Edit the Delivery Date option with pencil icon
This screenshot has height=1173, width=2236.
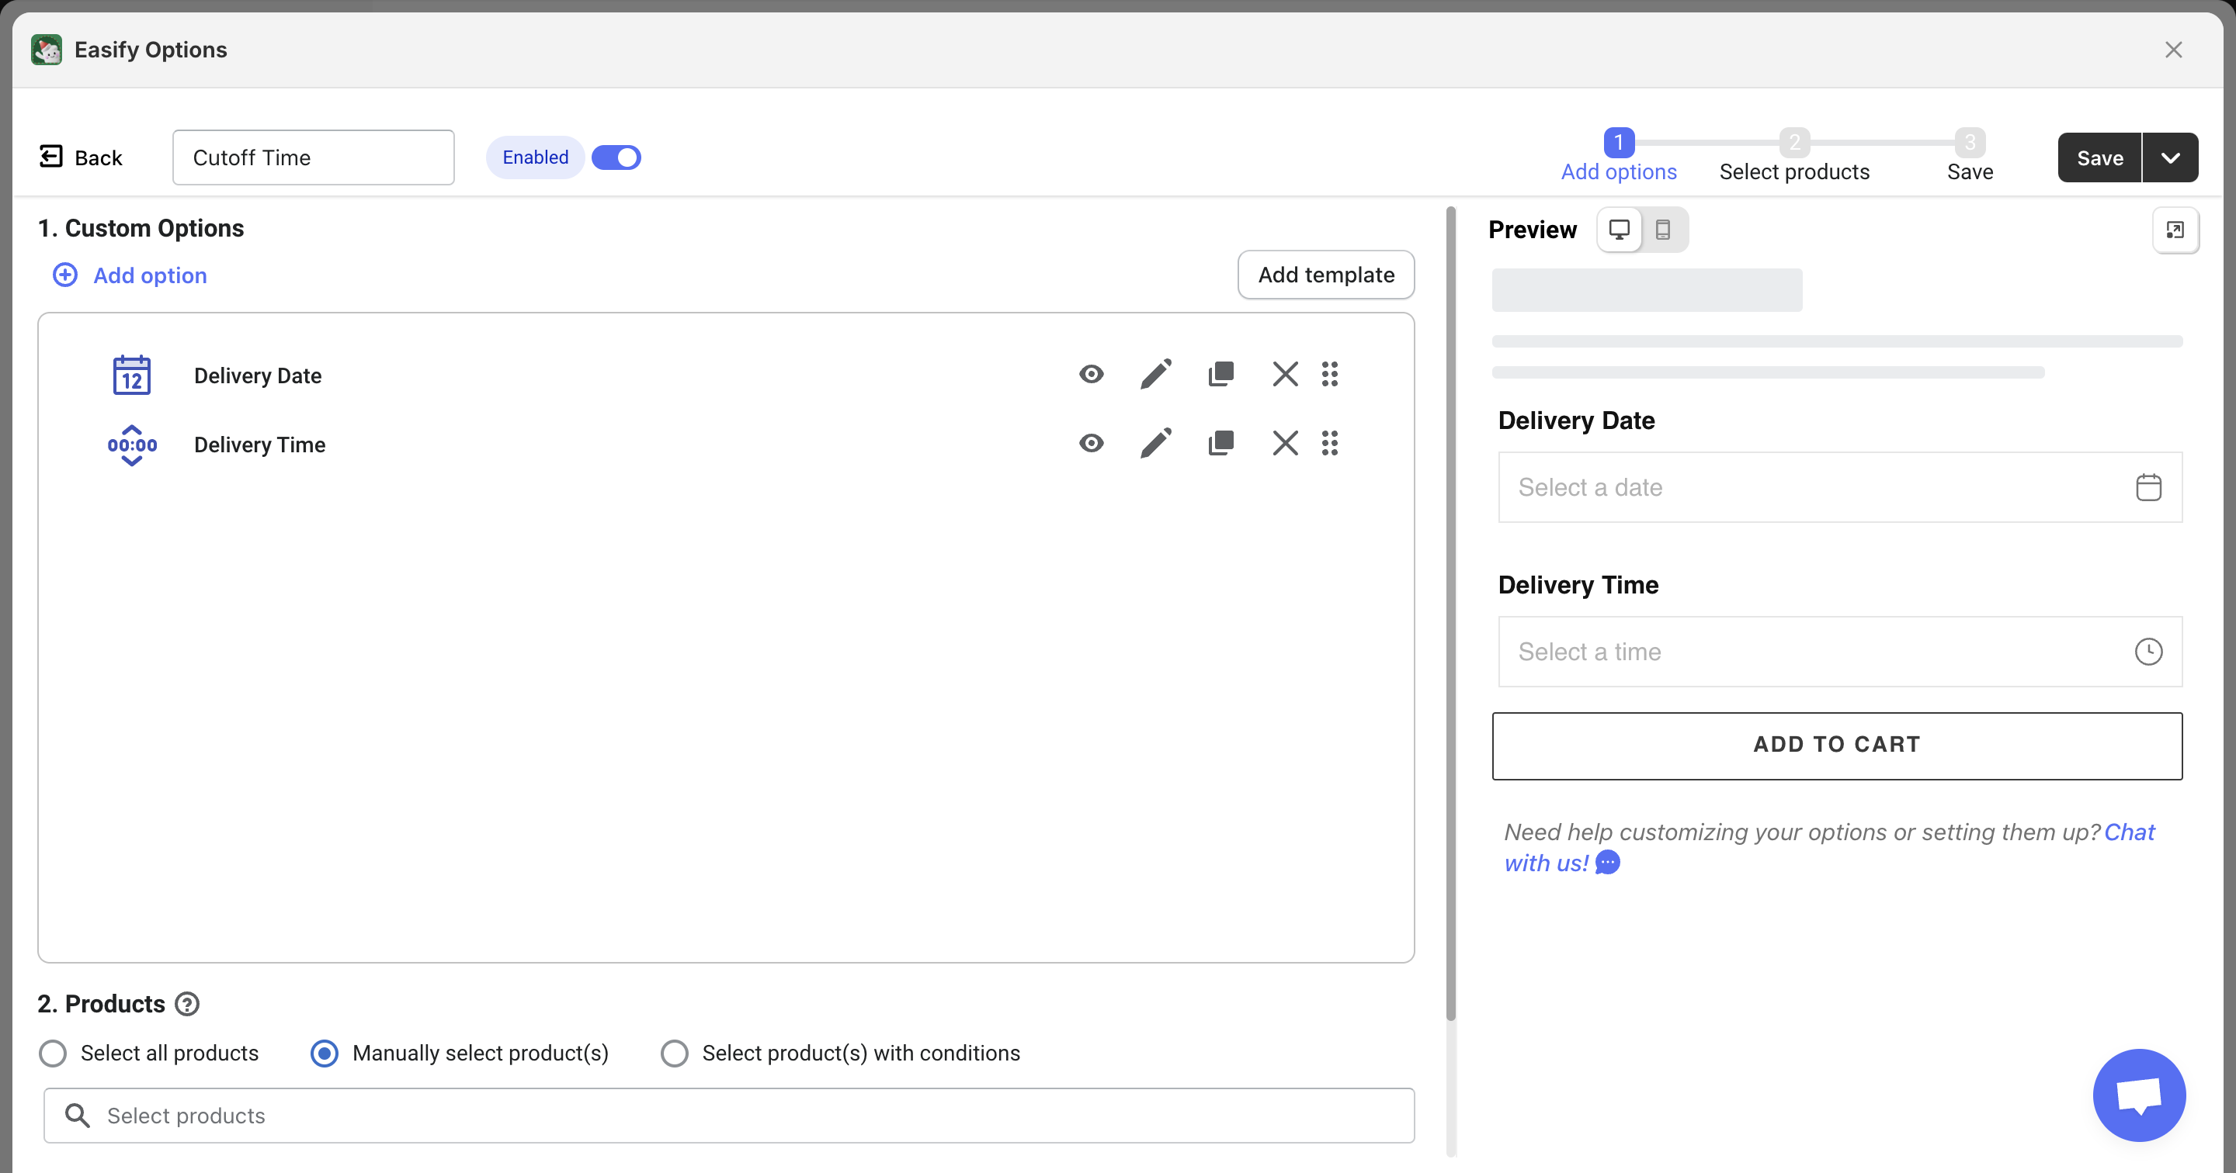(x=1155, y=374)
